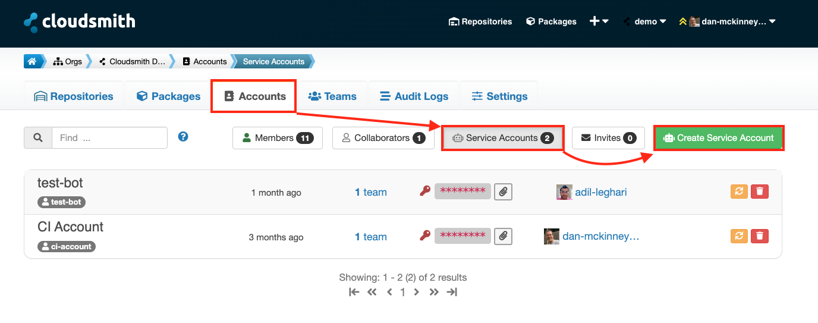Switch to the Audit Logs tab
This screenshot has width=818, height=323.
coord(414,96)
